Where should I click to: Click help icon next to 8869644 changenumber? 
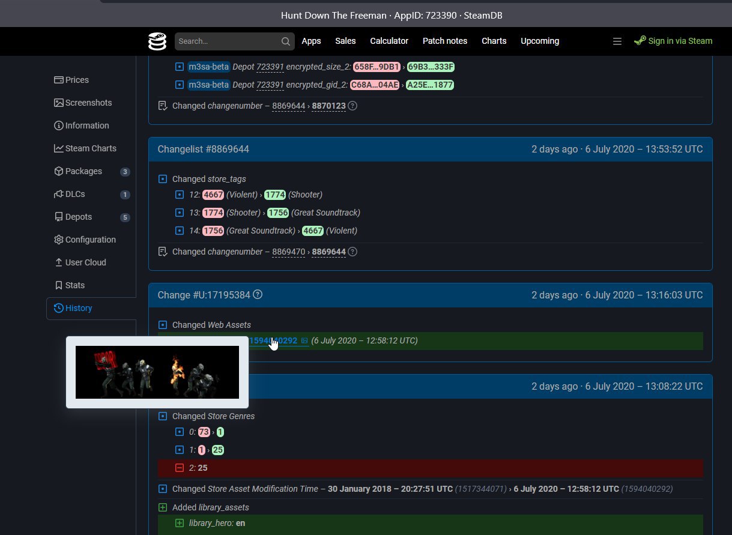coord(352,252)
